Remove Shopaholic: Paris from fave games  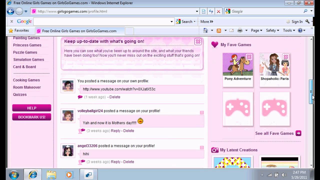click(286, 57)
